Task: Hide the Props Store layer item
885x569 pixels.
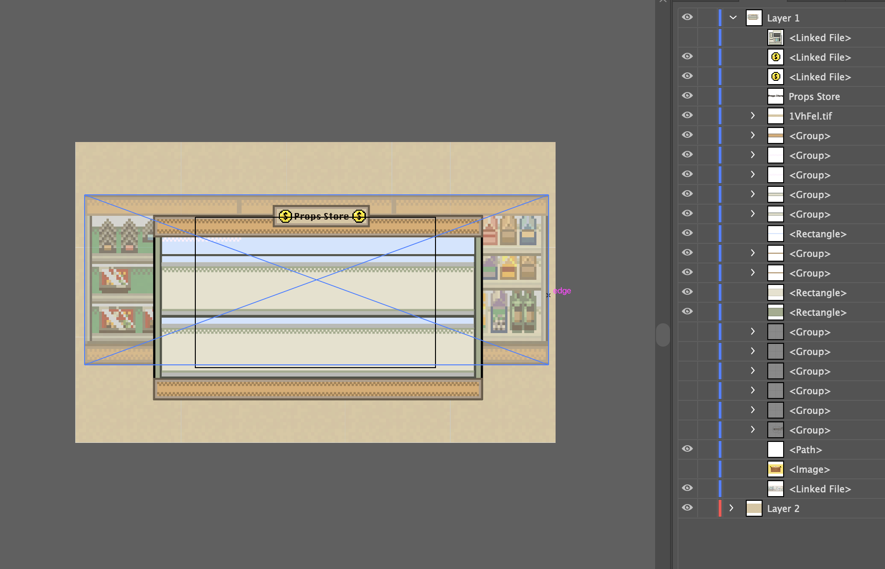Action: click(x=687, y=96)
